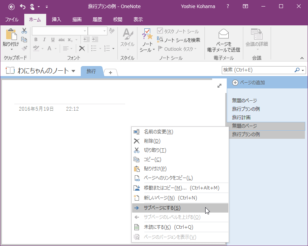Open the numbered list dropdown arrow

click(x=113, y=48)
